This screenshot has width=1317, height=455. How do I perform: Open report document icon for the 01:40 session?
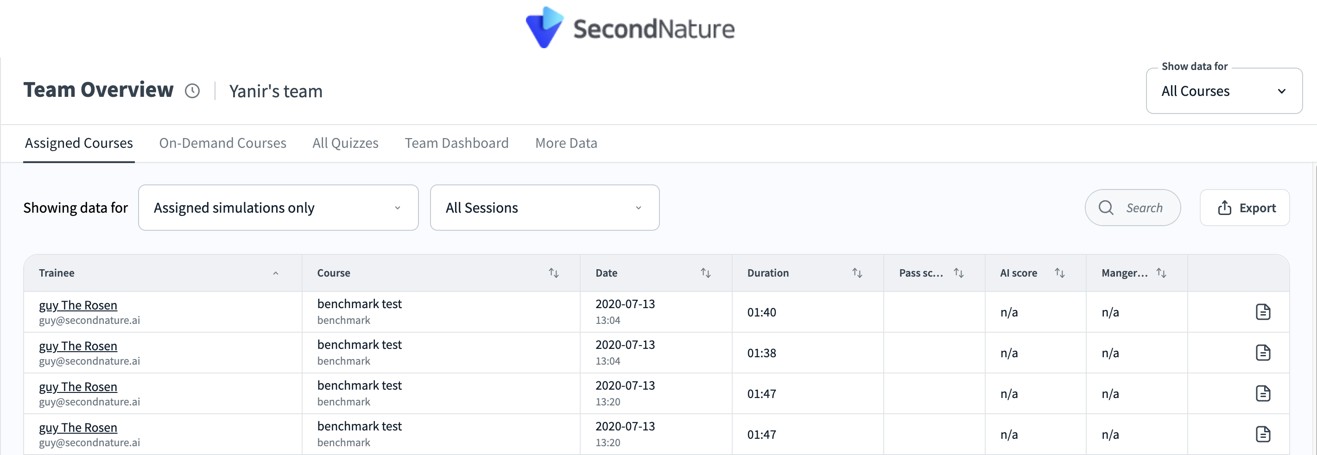point(1262,312)
